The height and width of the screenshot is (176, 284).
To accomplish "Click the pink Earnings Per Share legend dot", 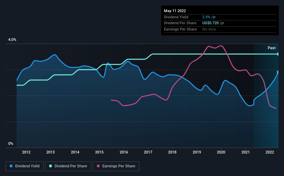I will pyautogui.click(x=98, y=166).
